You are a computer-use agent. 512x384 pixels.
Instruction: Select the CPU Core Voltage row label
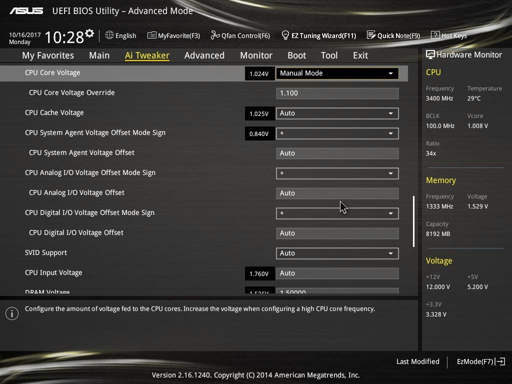click(52, 73)
